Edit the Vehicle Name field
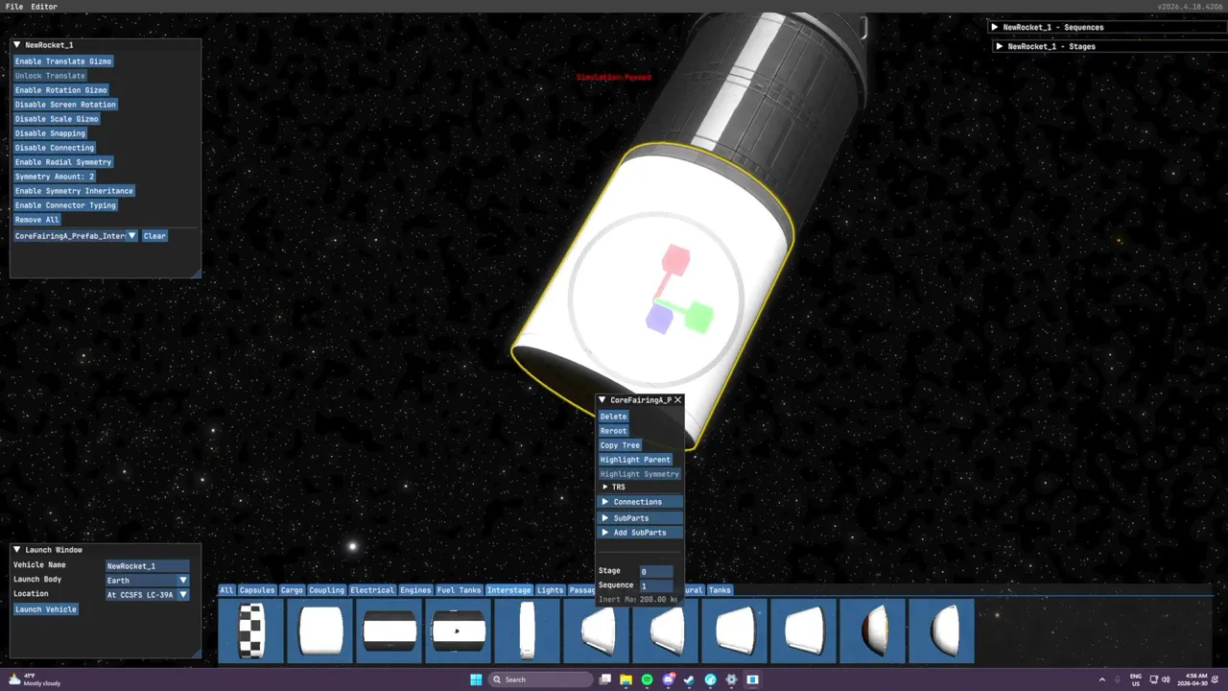This screenshot has height=691, width=1228. [x=147, y=566]
